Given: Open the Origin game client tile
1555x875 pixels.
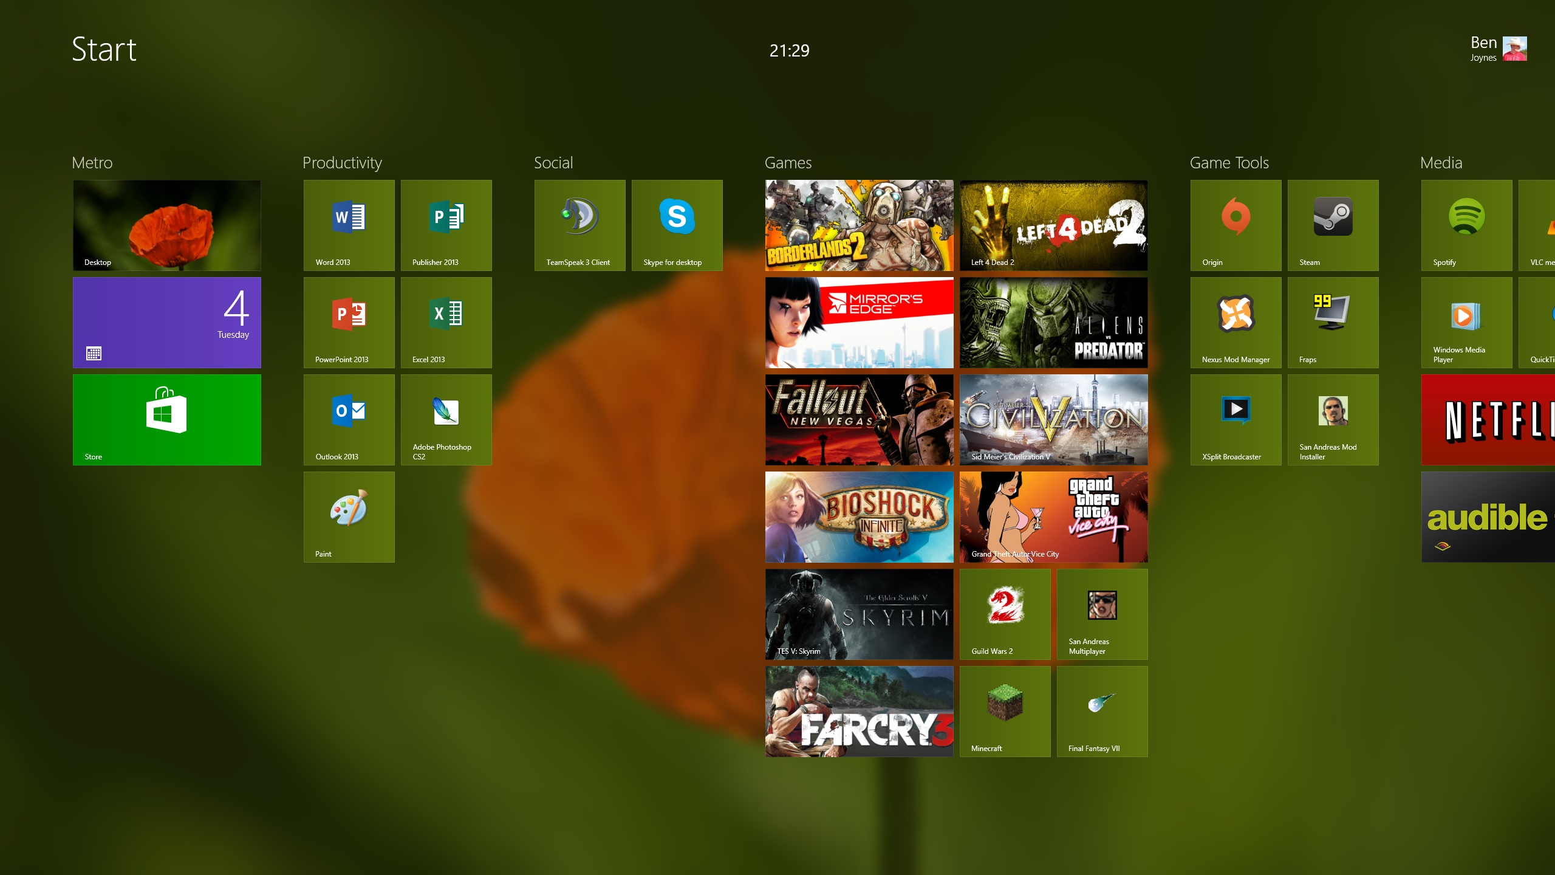Looking at the screenshot, I should pos(1235,225).
